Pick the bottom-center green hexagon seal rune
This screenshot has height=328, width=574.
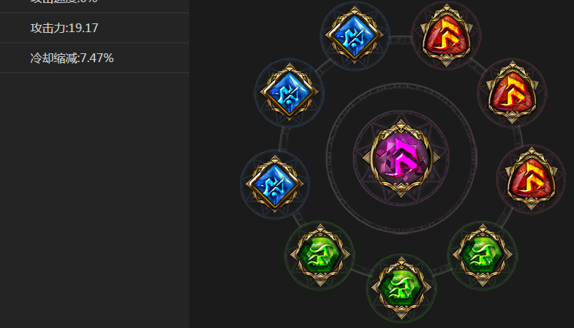click(401, 288)
